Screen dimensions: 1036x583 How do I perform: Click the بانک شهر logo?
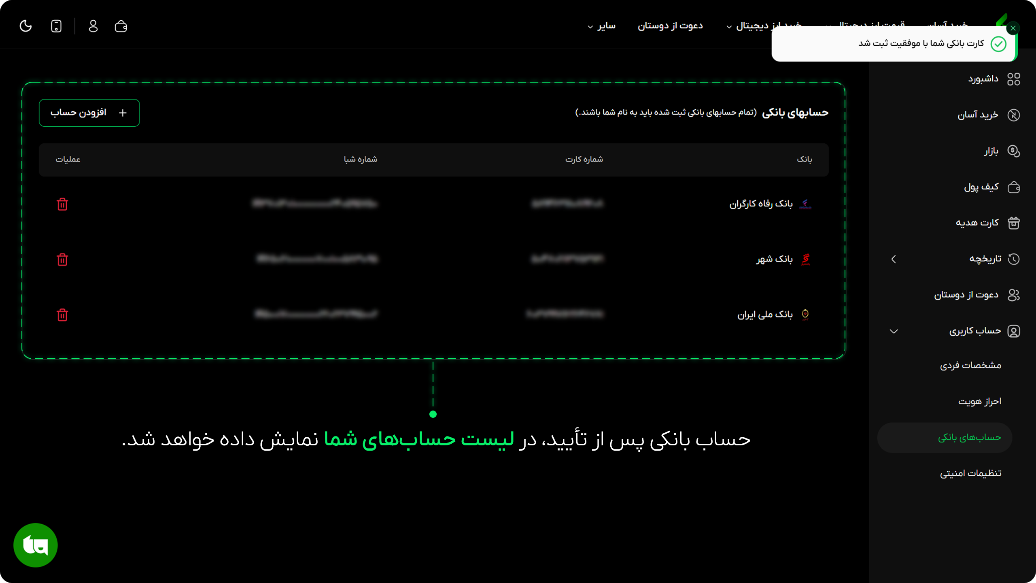(805, 259)
